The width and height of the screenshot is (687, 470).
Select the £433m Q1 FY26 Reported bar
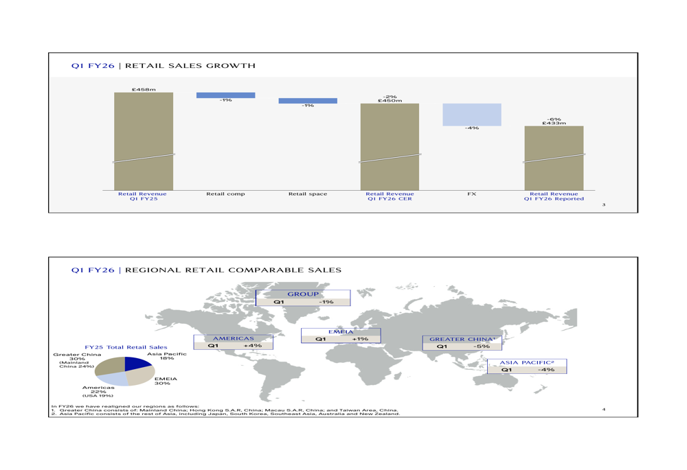click(554, 158)
